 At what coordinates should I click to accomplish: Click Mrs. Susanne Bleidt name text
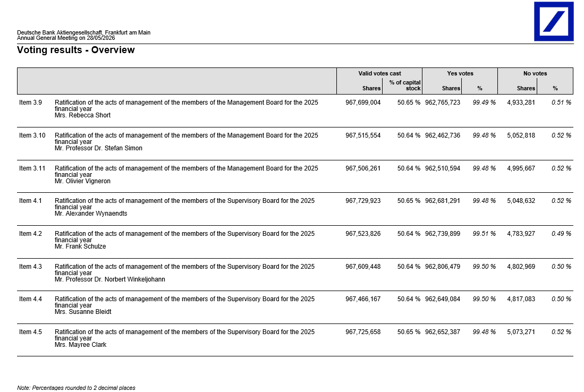[83, 312]
